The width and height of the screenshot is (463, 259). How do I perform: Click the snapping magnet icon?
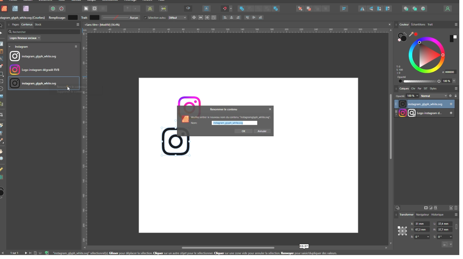coord(225,8)
